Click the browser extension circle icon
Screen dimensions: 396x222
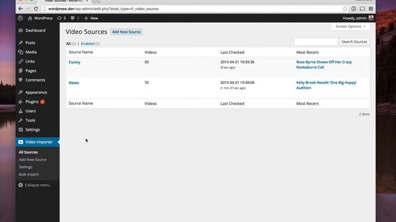coord(354,9)
